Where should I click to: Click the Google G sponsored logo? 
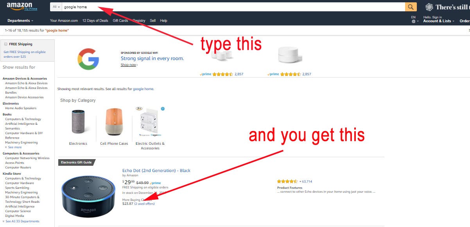click(88, 59)
